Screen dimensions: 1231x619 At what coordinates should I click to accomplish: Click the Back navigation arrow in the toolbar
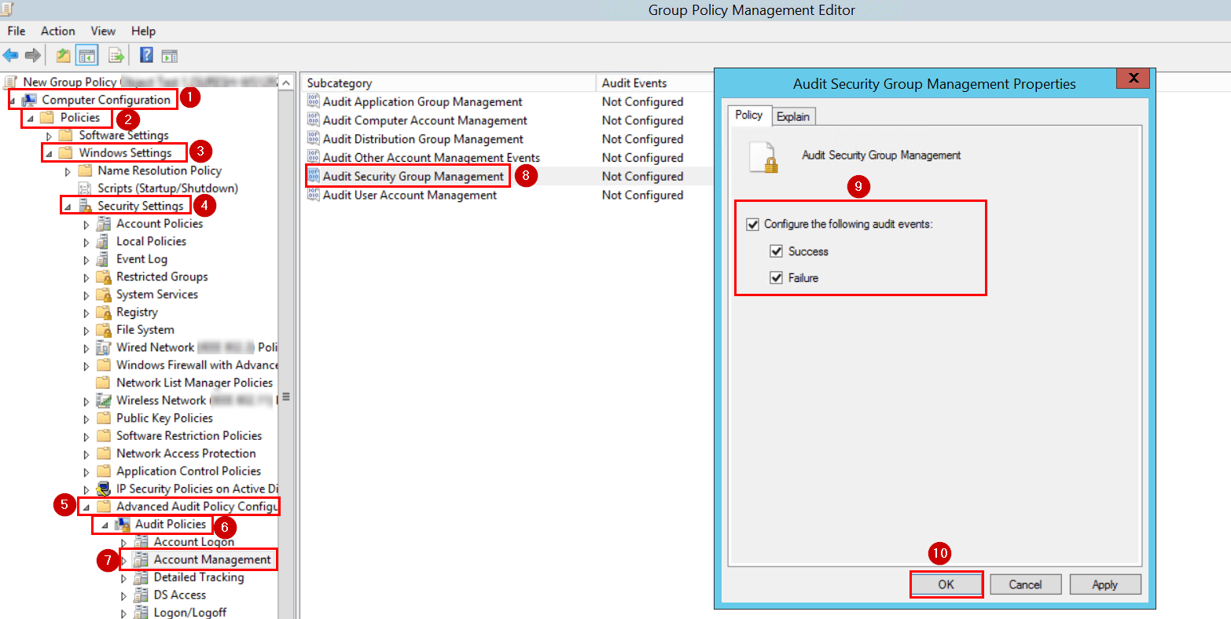click(x=11, y=55)
